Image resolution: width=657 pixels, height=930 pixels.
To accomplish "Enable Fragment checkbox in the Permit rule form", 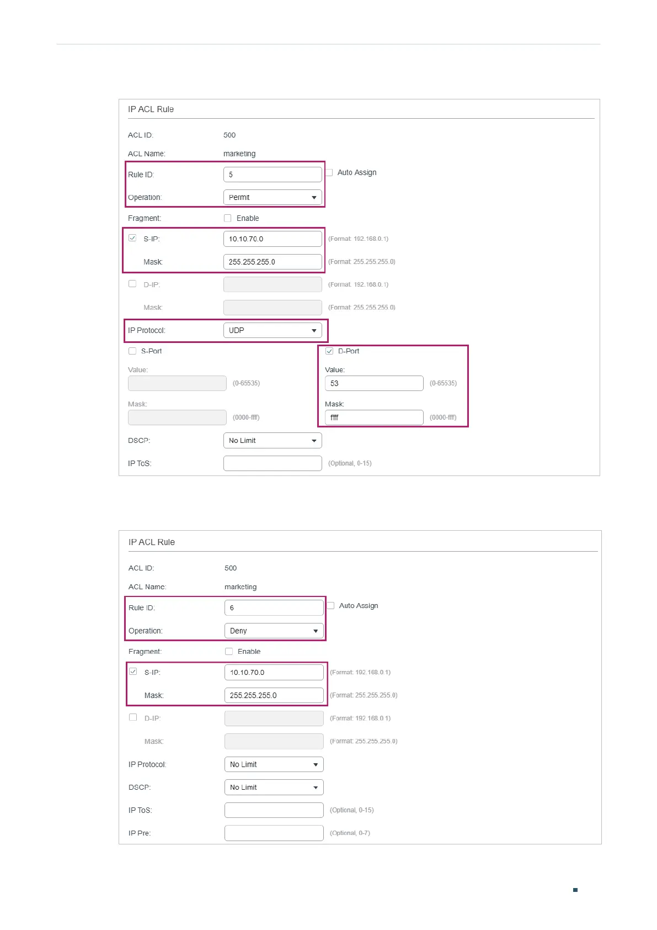I will (227, 218).
